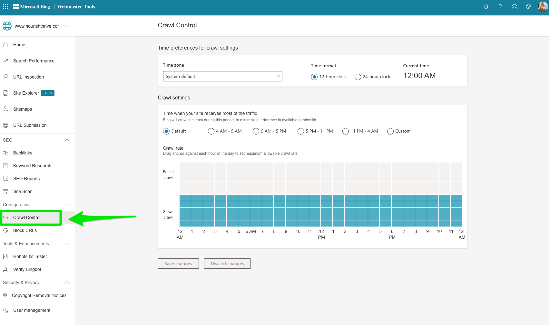Open the Site Explorer beta

(26, 93)
